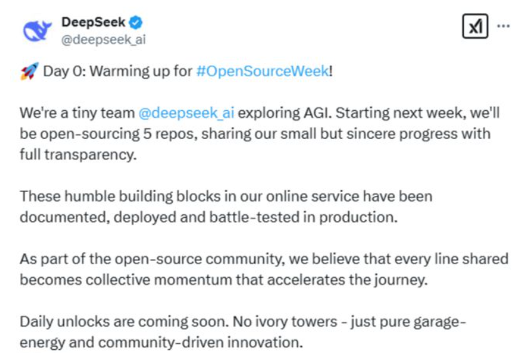Open the #OpenSourceWeek hashtag

tap(262, 71)
